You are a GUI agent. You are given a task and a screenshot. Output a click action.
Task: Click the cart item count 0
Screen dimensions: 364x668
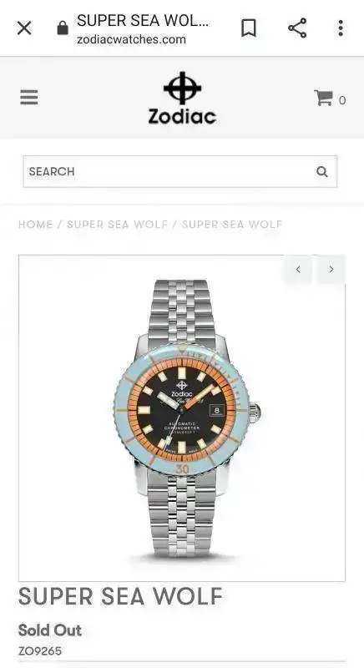point(342,100)
